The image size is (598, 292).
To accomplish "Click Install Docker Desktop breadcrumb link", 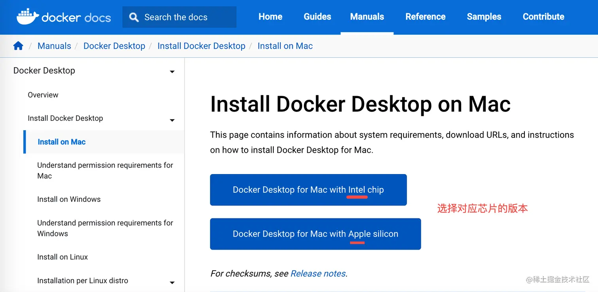I will tap(201, 46).
